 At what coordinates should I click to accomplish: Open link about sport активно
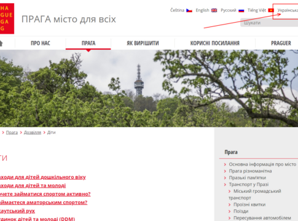(x=45, y=194)
